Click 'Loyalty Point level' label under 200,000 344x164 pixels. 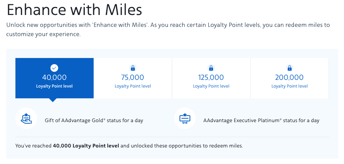tap(289, 86)
